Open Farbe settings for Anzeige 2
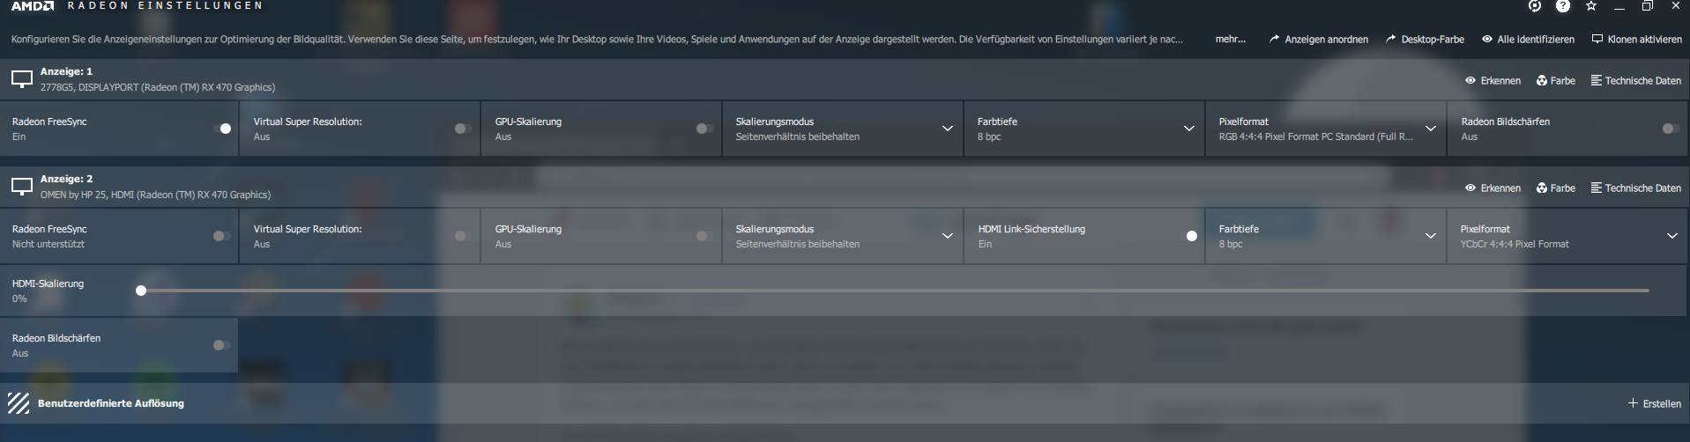 tap(1556, 188)
